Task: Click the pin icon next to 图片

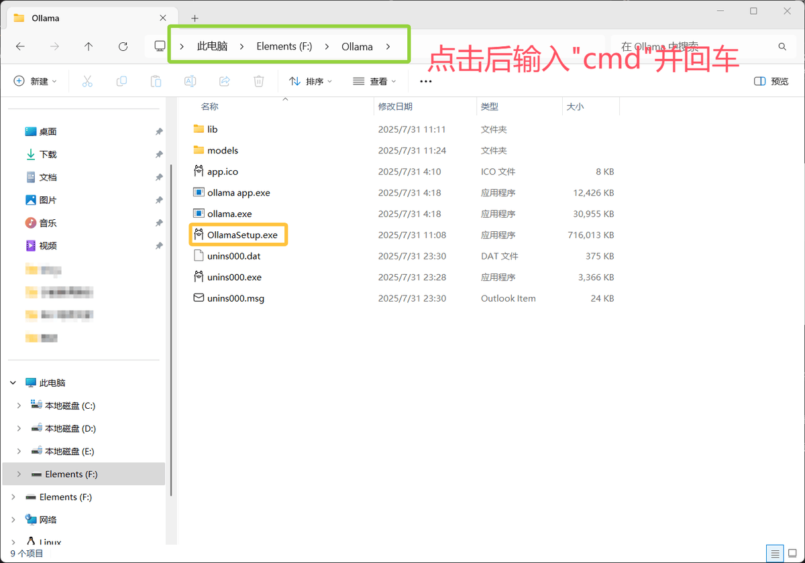Action: pyautogui.click(x=159, y=200)
